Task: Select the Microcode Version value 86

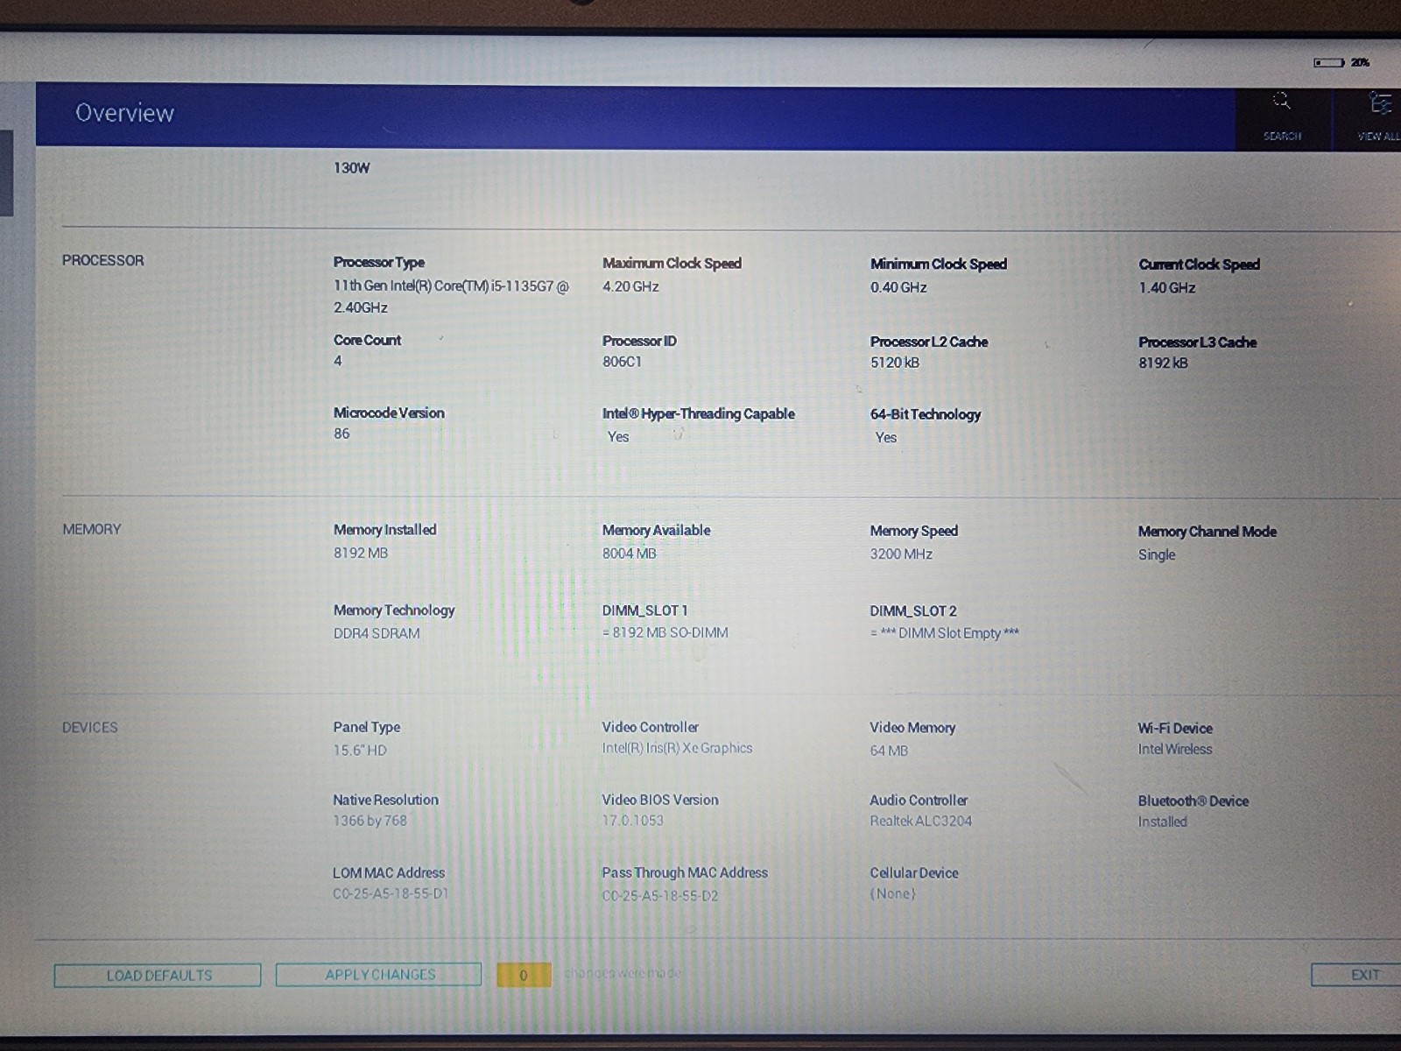Action: pyautogui.click(x=341, y=434)
